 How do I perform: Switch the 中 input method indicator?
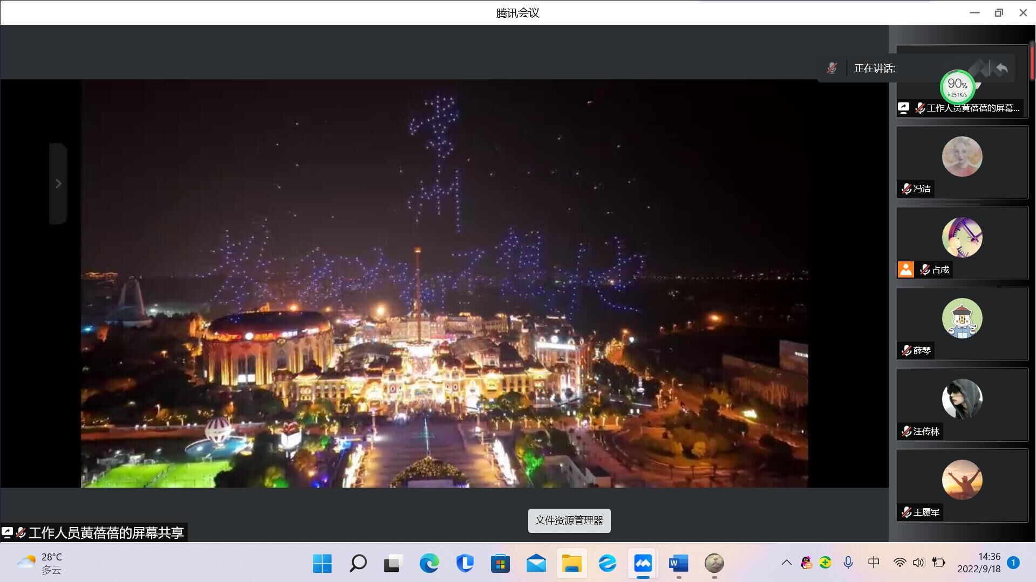(873, 563)
